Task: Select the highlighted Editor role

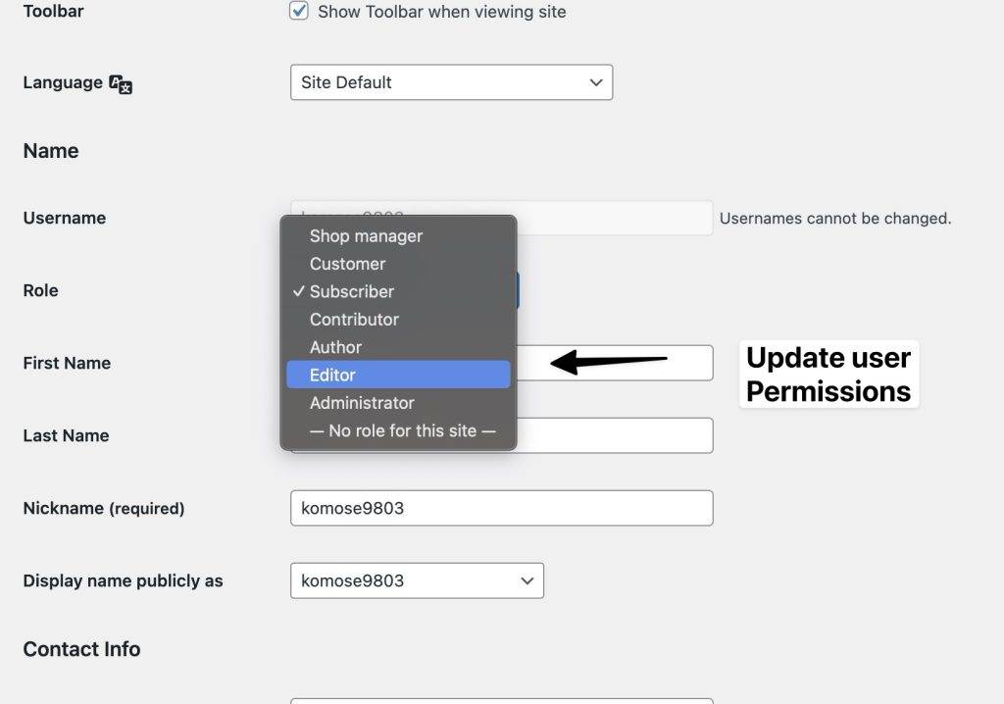Action: pyautogui.click(x=332, y=375)
